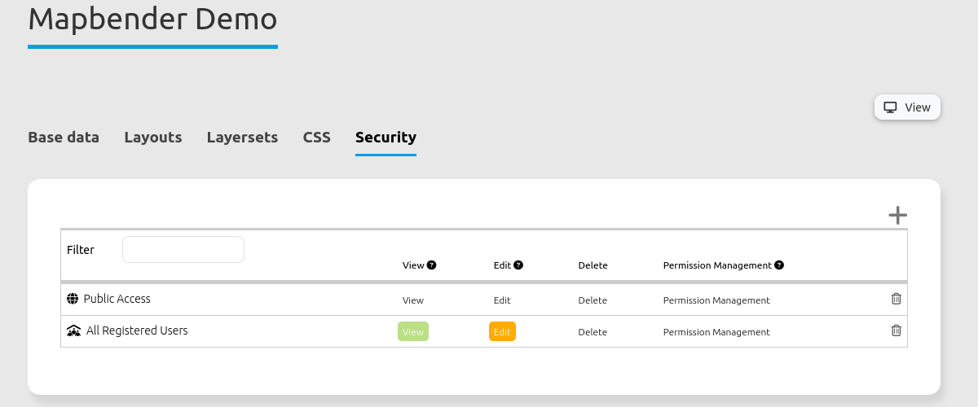Switch to the Base data tab
The height and width of the screenshot is (407, 978).
(x=64, y=138)
